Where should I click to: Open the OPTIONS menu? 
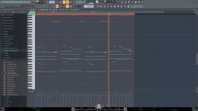pos(21,2)
